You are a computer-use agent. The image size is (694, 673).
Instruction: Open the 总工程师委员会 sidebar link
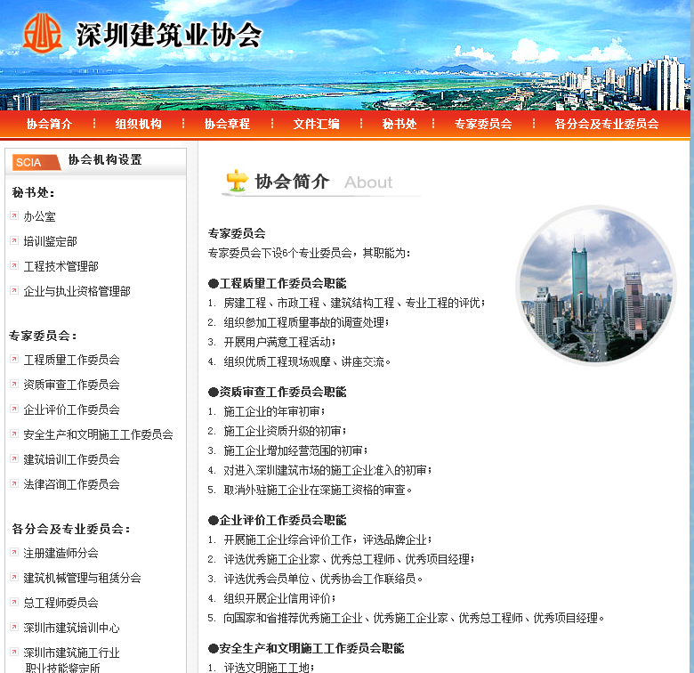point(61,603)
